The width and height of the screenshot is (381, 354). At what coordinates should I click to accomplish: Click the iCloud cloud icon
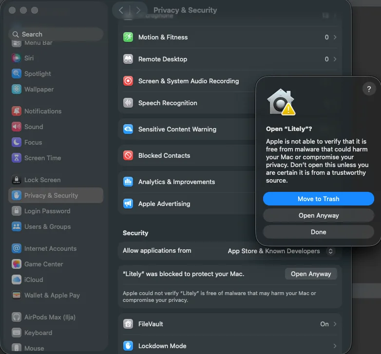tap(16, 279)
